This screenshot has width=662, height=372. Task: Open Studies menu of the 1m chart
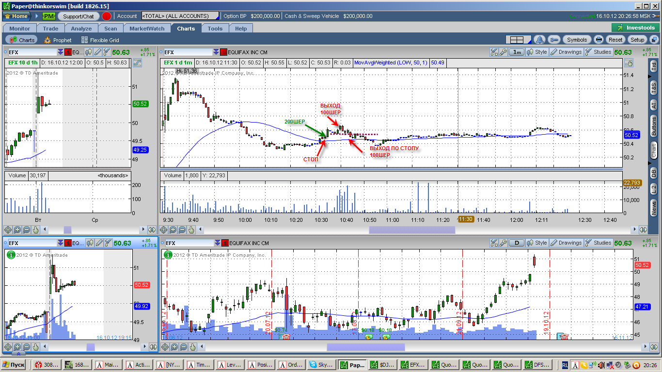point(599,52)
